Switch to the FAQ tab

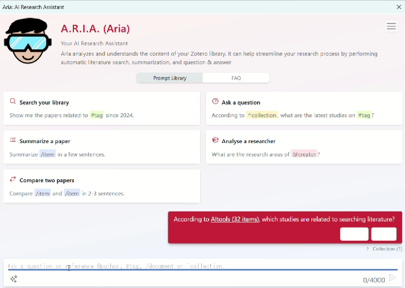(236, 78)
